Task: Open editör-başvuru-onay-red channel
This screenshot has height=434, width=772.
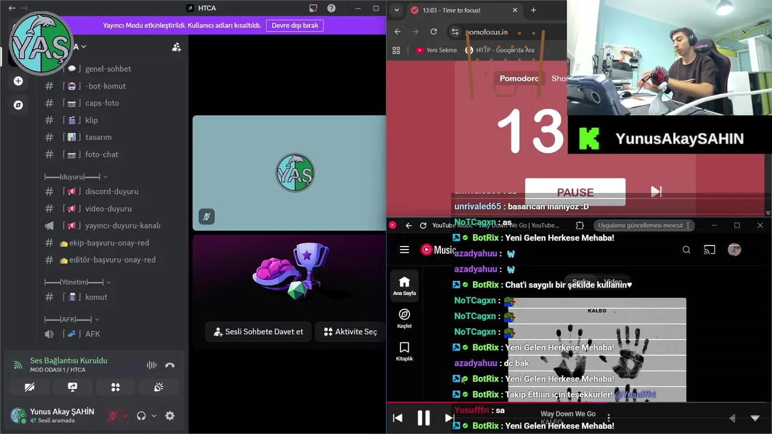Action: pyautogui.click(x=112, y=260)
